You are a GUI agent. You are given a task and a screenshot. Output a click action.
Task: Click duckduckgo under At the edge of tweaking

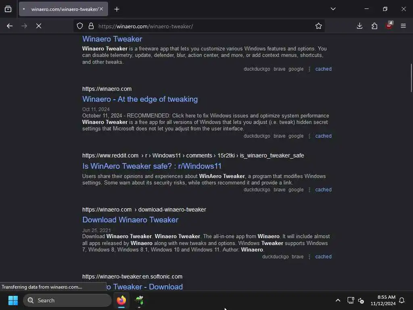click(x=257, y=136)
